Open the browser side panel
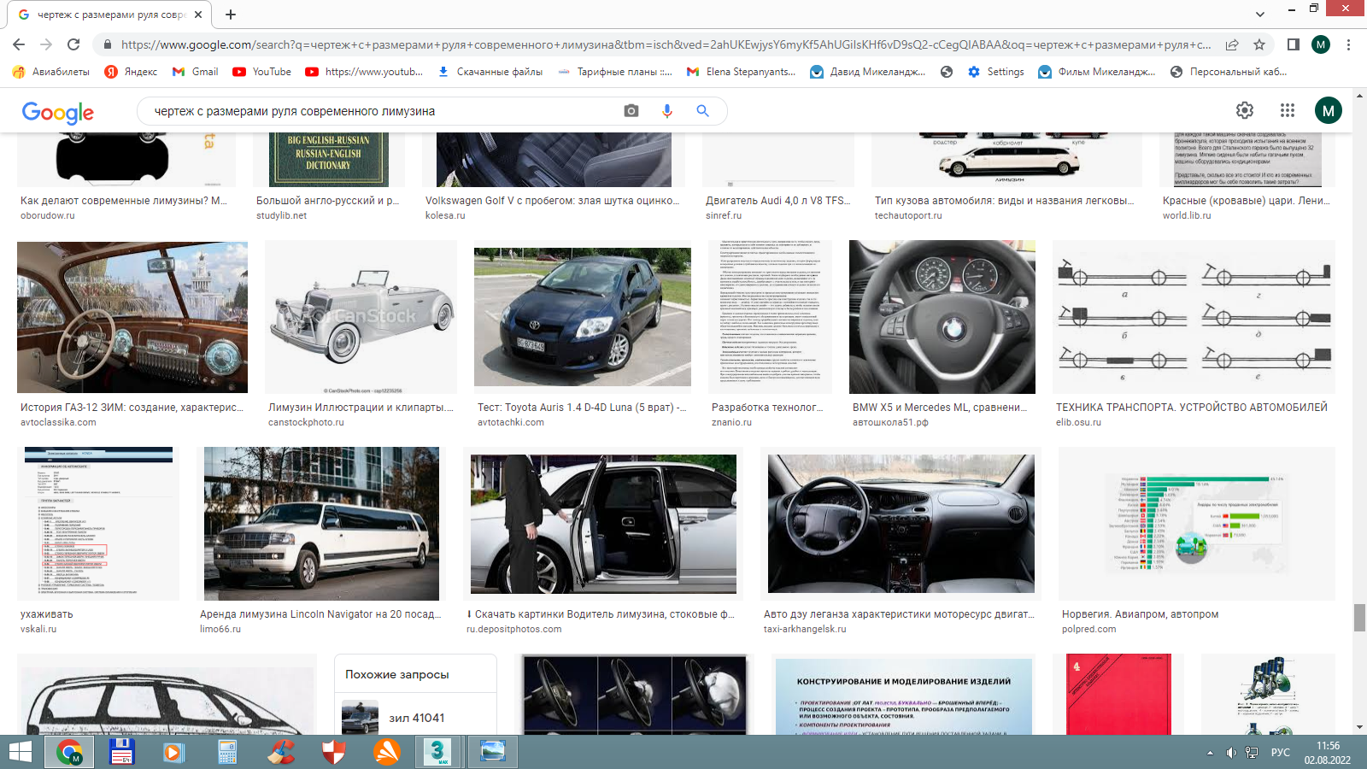This screenshot has height=769, width=1367. [x=1294, y=44]
